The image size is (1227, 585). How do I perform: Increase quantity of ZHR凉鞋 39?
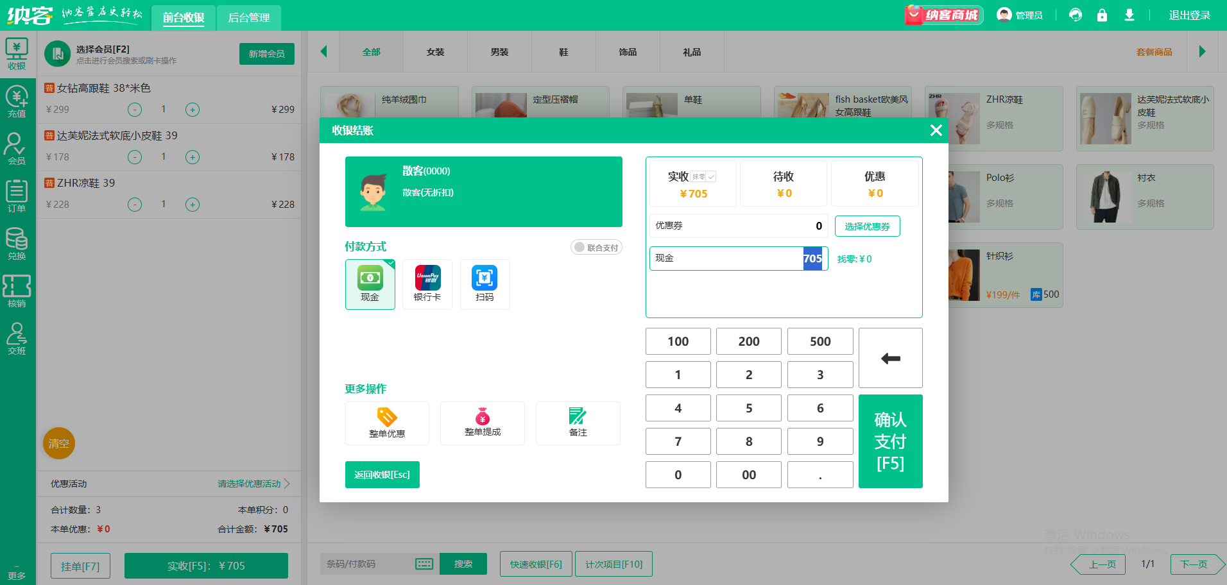click(193, 205)
